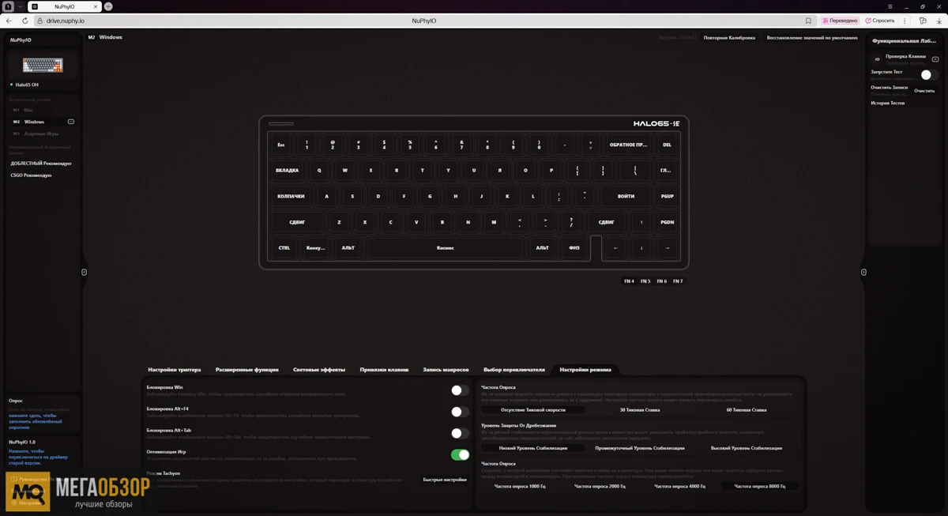Toggle the Блокировка Alt+F4 switch
This screenshot has height=516, width=948.
460,412
